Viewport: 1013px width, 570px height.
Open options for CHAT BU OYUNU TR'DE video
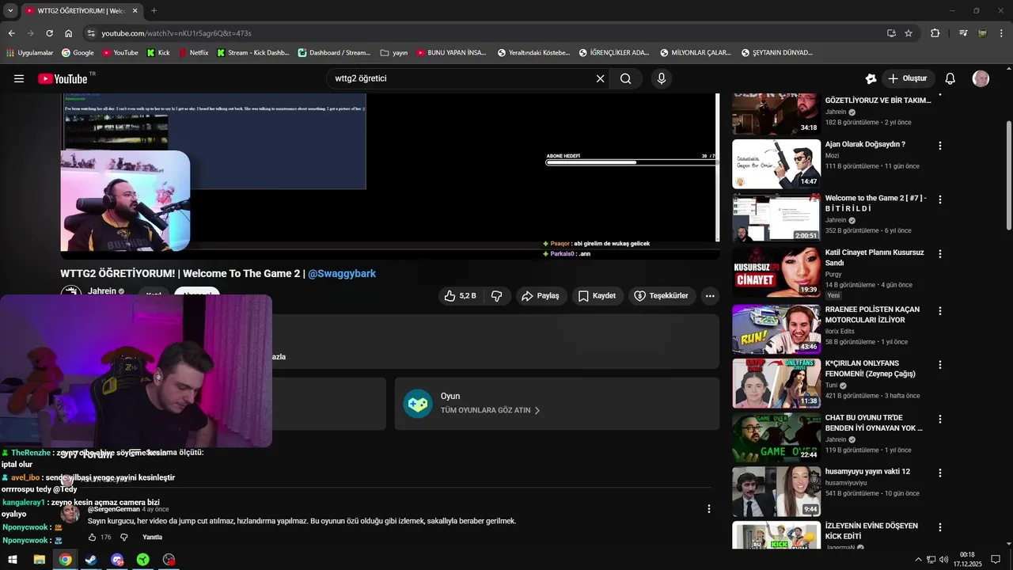[940, 419]
